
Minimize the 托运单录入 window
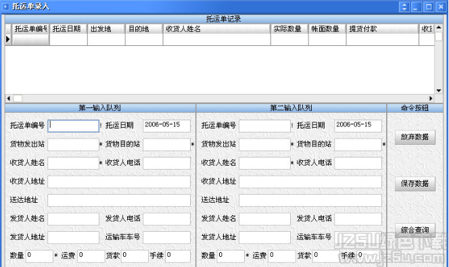(417, 7)
